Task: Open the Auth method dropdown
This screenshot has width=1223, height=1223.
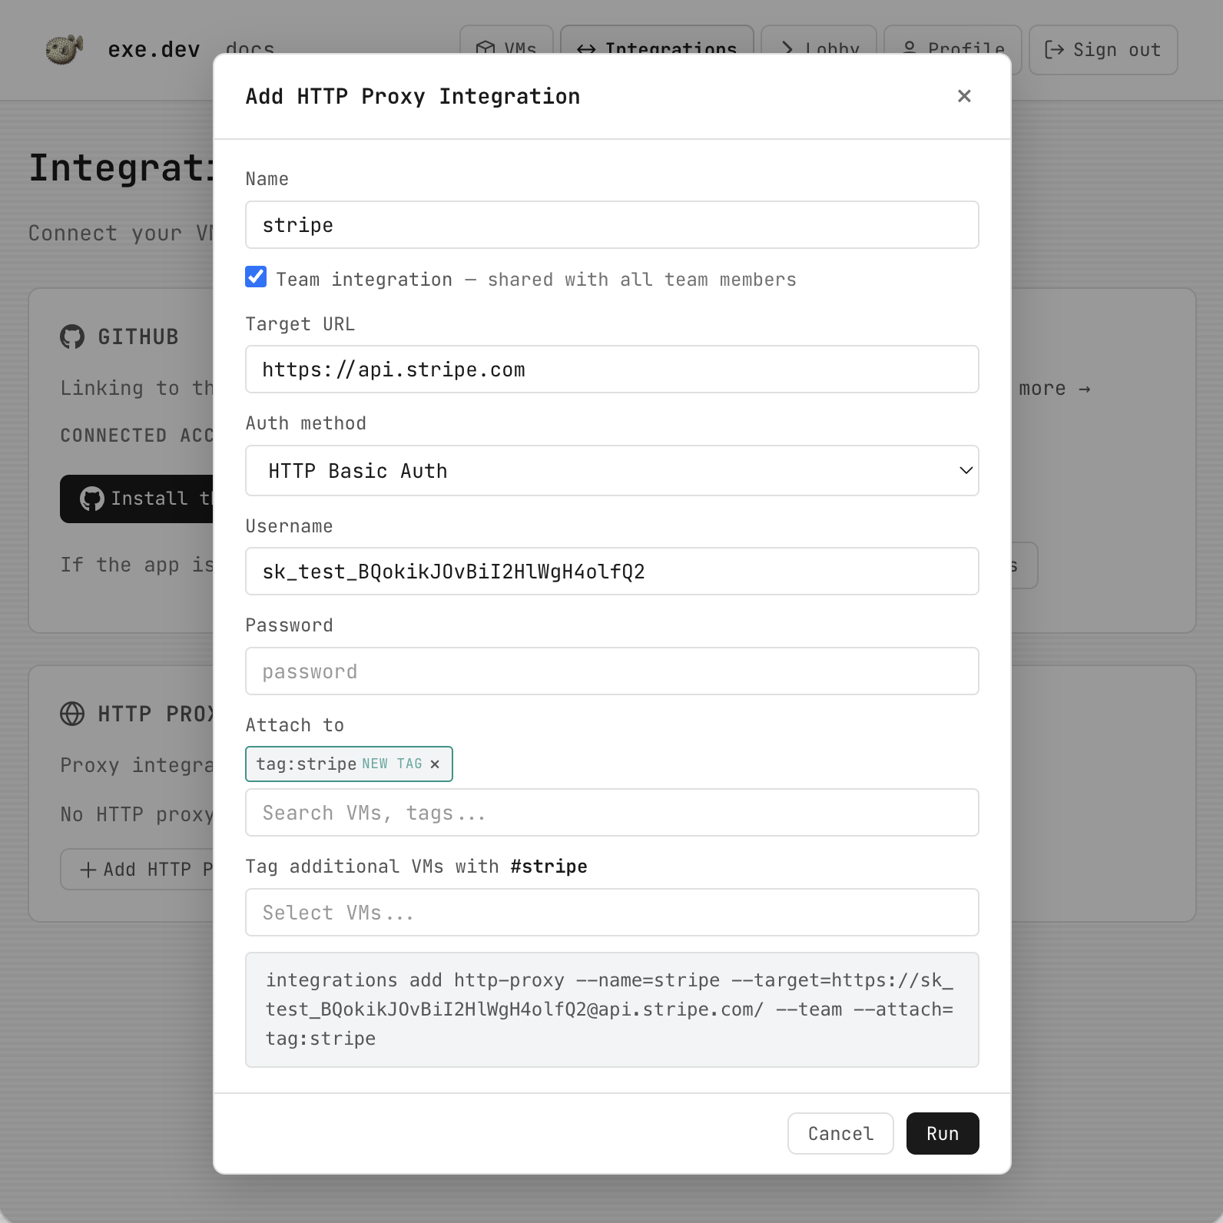Action: (611, 471)
